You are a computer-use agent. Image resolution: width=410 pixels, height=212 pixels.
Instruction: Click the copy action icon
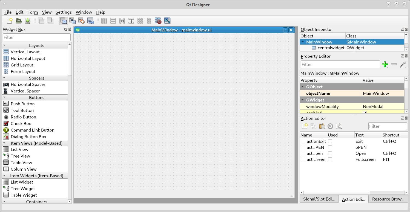(313, 126)
